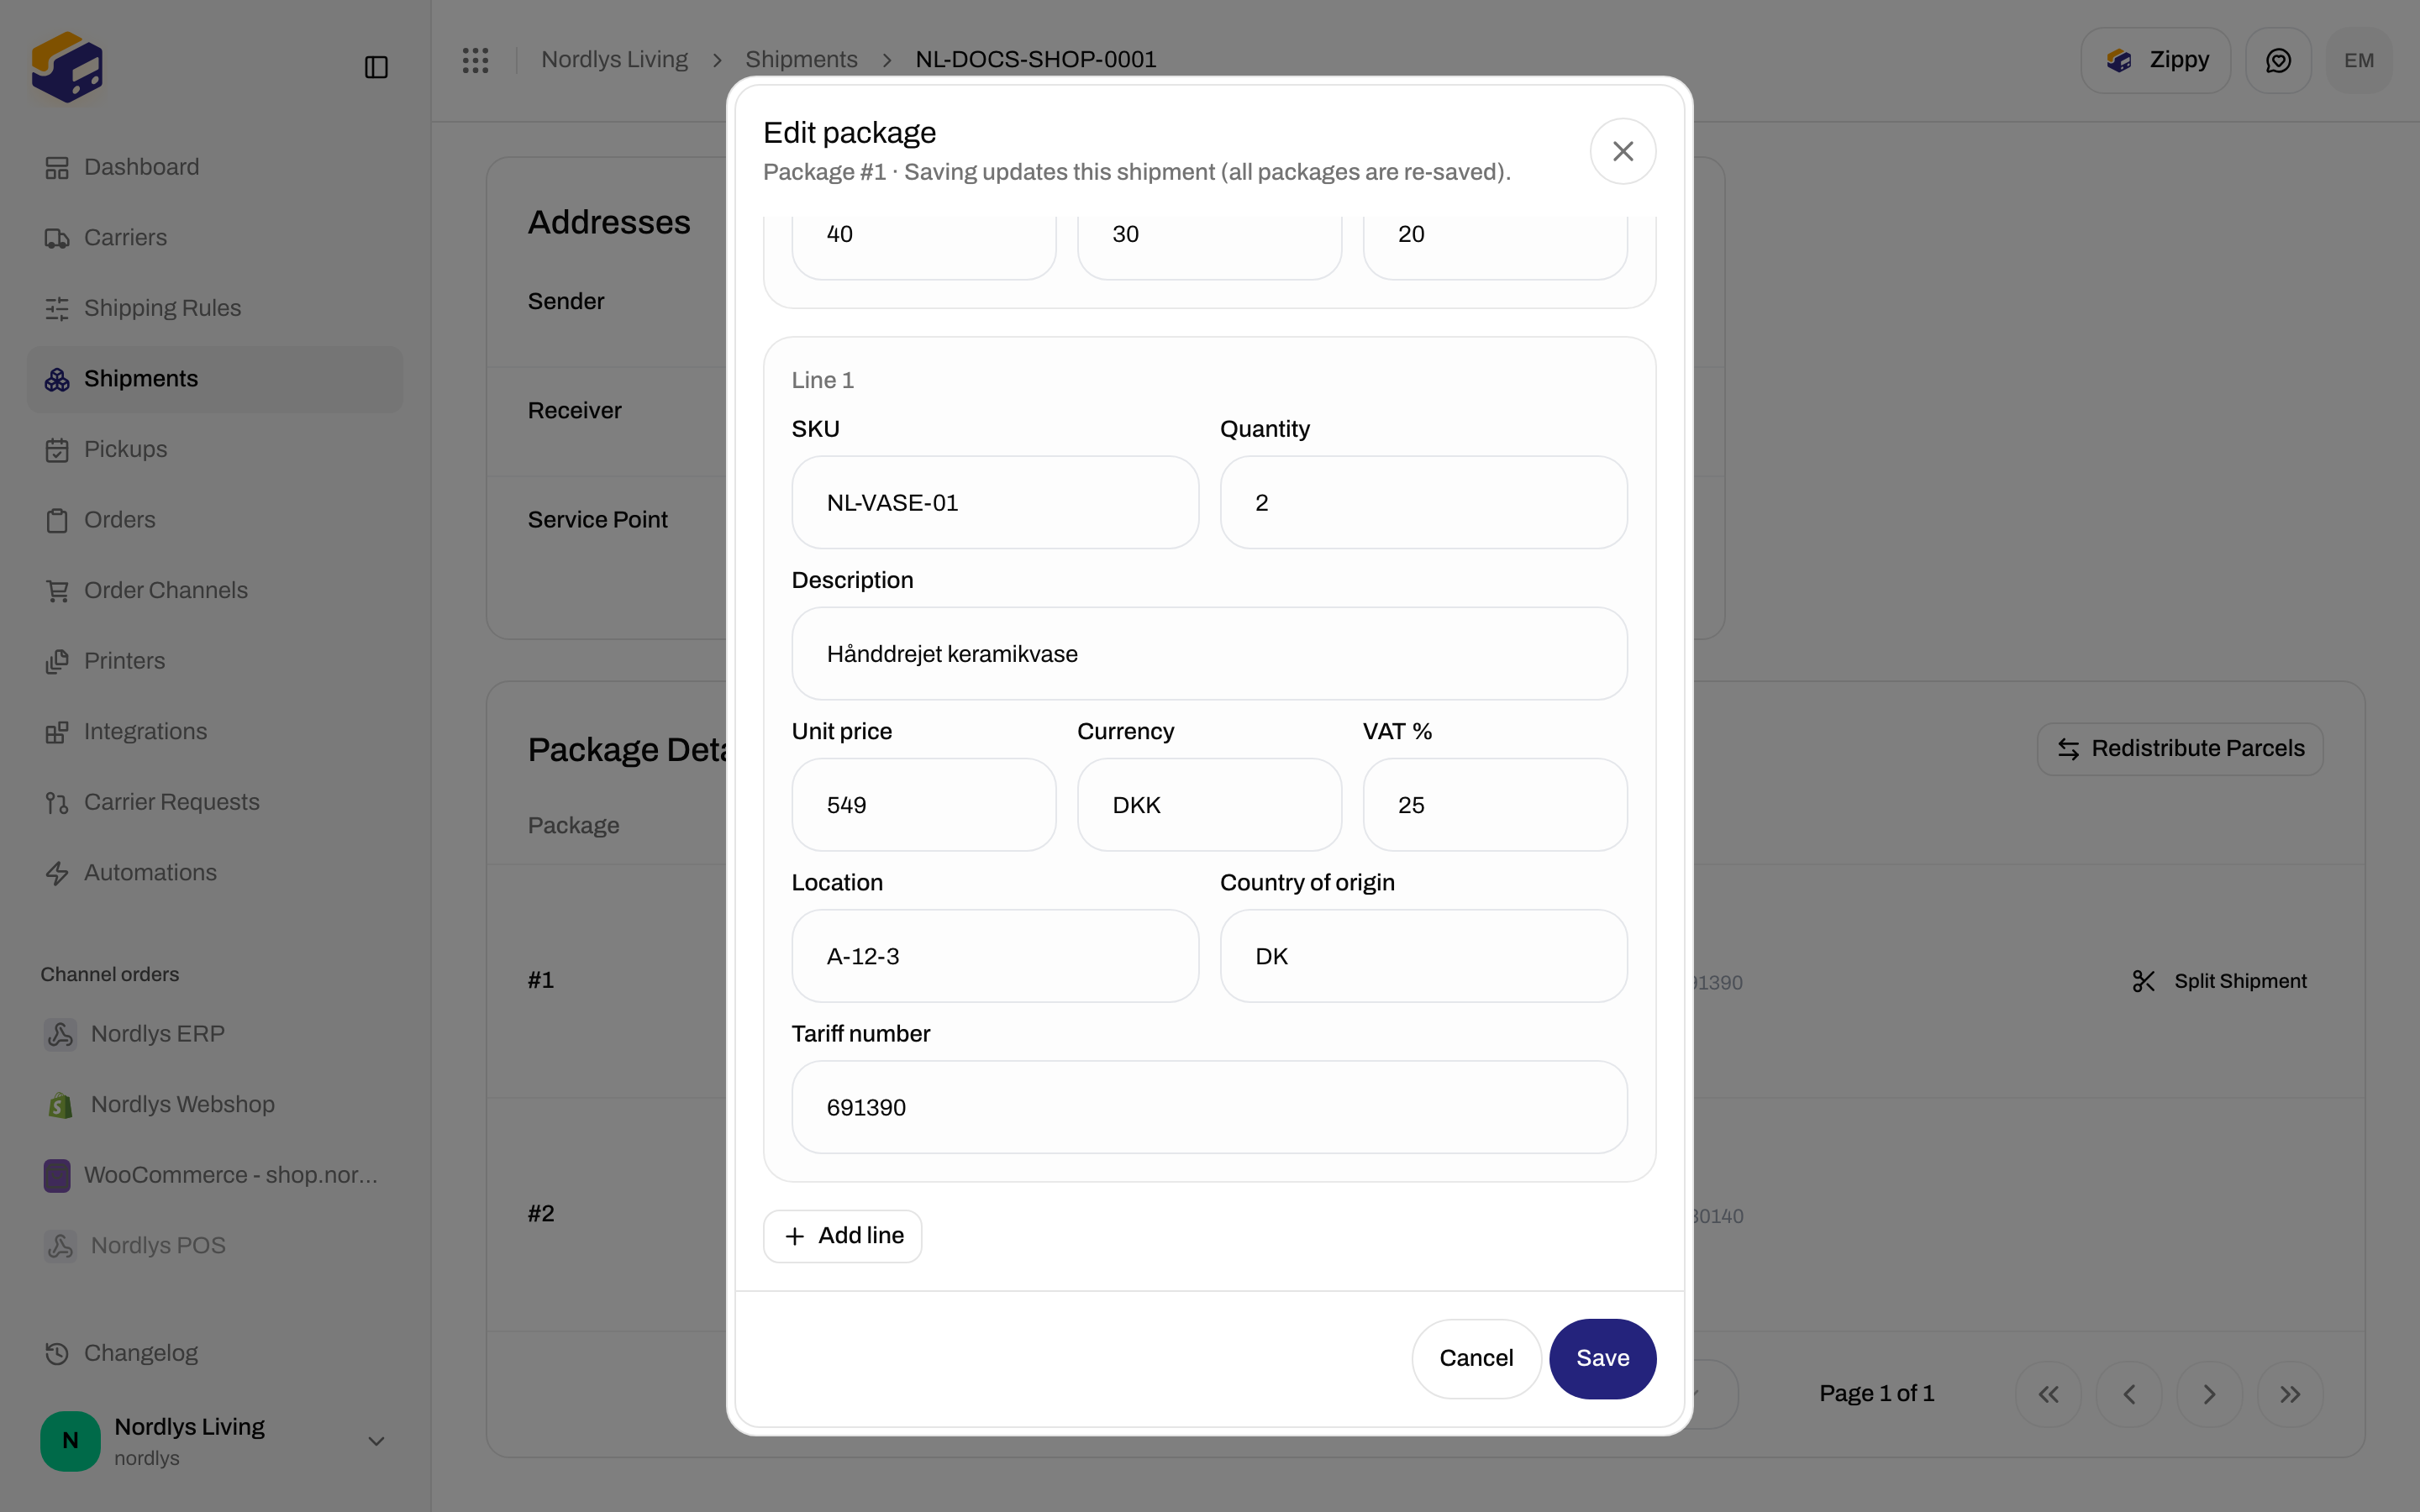2420x1512 pixels.
Task: Open Pickups from the sidebar
Action: click(x=214, y=450)
